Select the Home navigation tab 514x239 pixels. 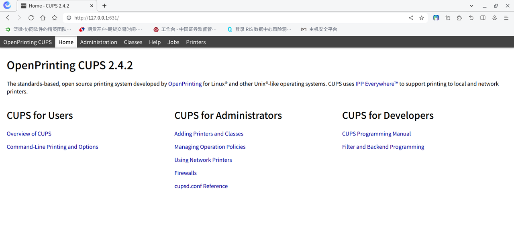(x=66, y=42)
